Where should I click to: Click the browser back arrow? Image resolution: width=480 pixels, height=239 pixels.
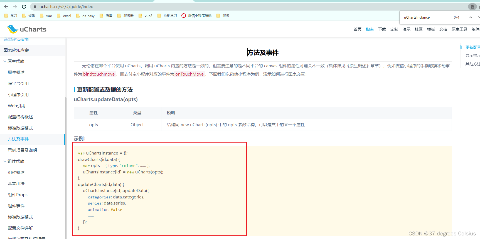(x=6, y=6)
